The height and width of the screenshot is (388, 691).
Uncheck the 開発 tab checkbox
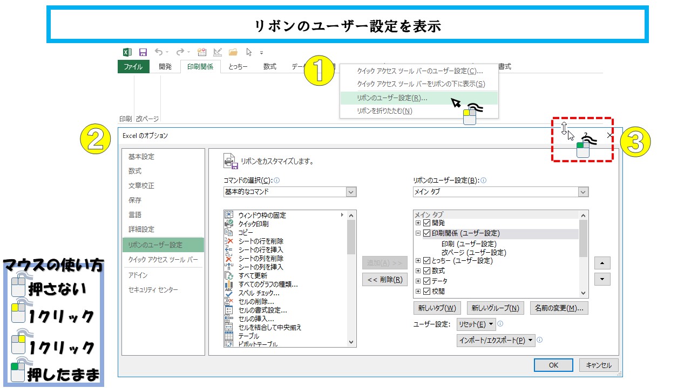pos(427,223)
